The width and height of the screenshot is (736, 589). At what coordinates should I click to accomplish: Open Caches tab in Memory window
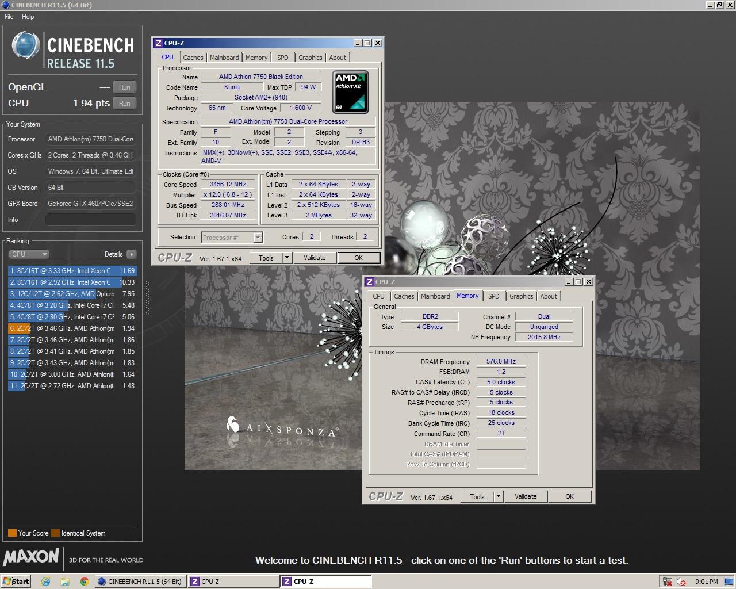point(404,296)
